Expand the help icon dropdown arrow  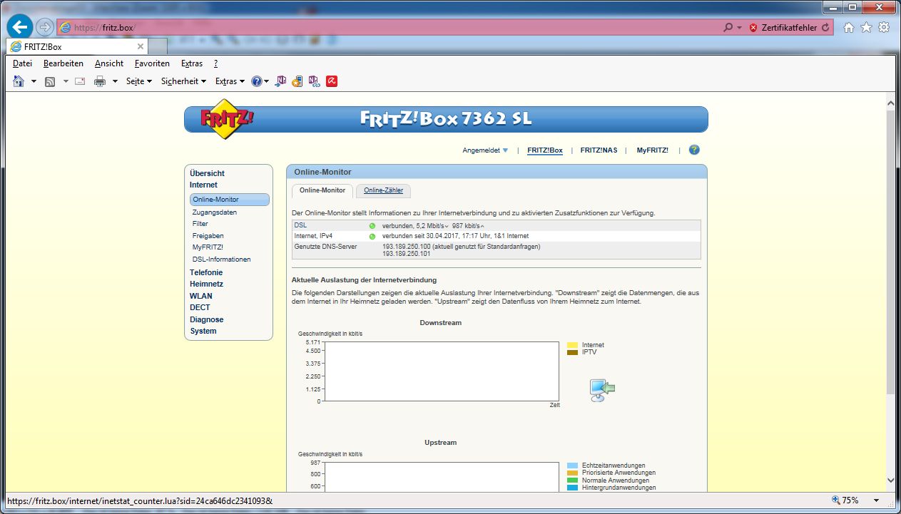(267, 81)
